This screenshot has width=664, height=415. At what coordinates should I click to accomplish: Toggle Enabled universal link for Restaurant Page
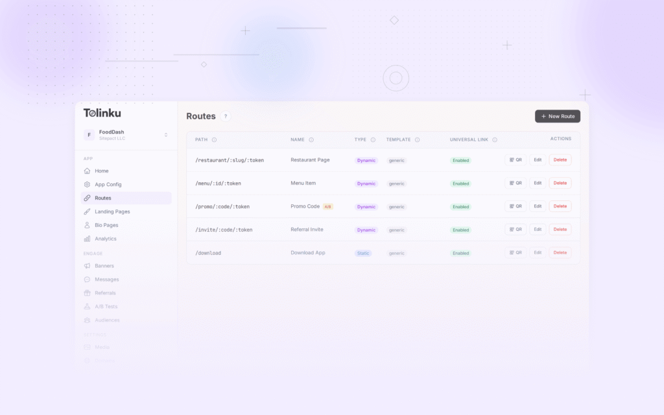460,160
